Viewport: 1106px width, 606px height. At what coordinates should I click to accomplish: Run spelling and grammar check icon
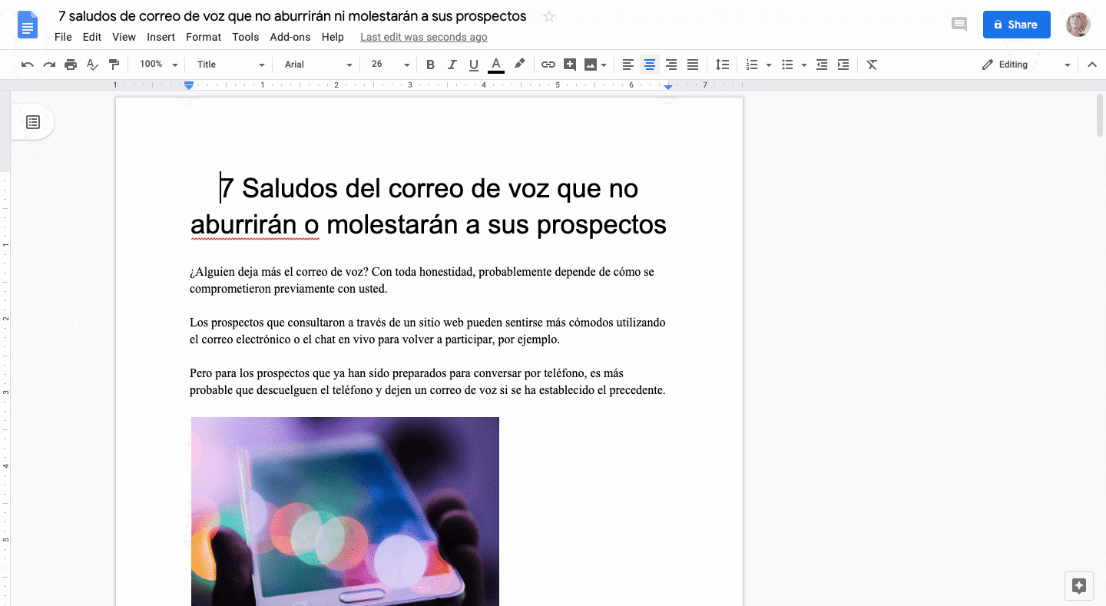(92, 65)
